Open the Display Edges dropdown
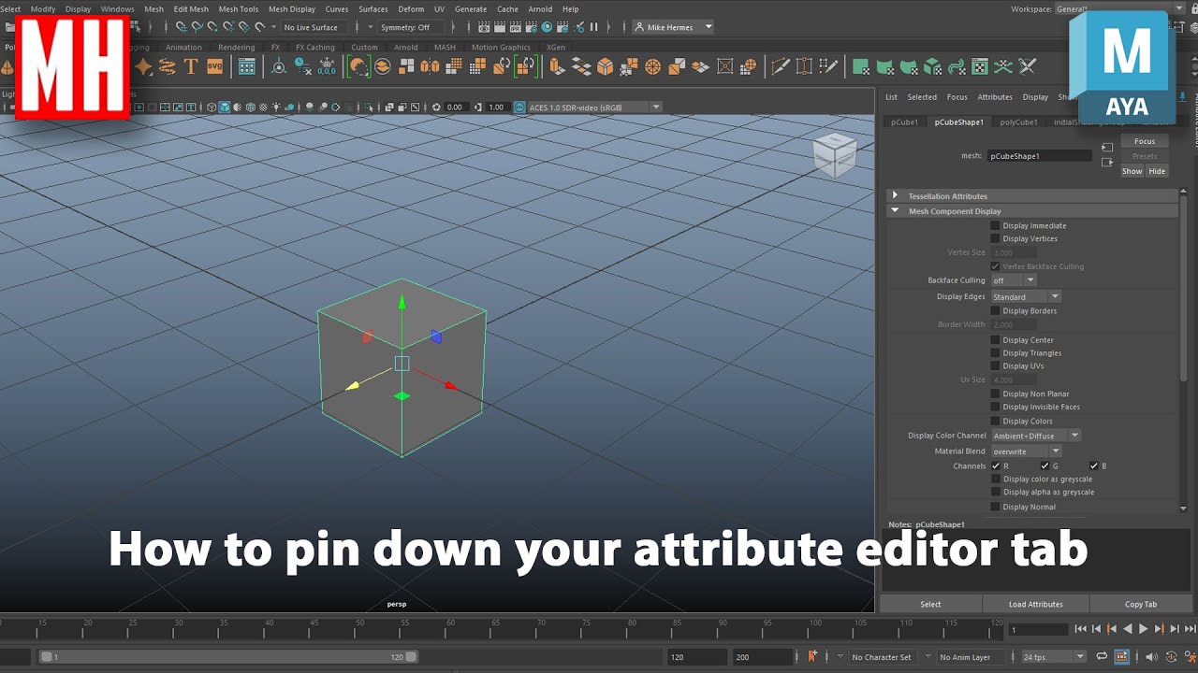 click(x=1026, y=296)
